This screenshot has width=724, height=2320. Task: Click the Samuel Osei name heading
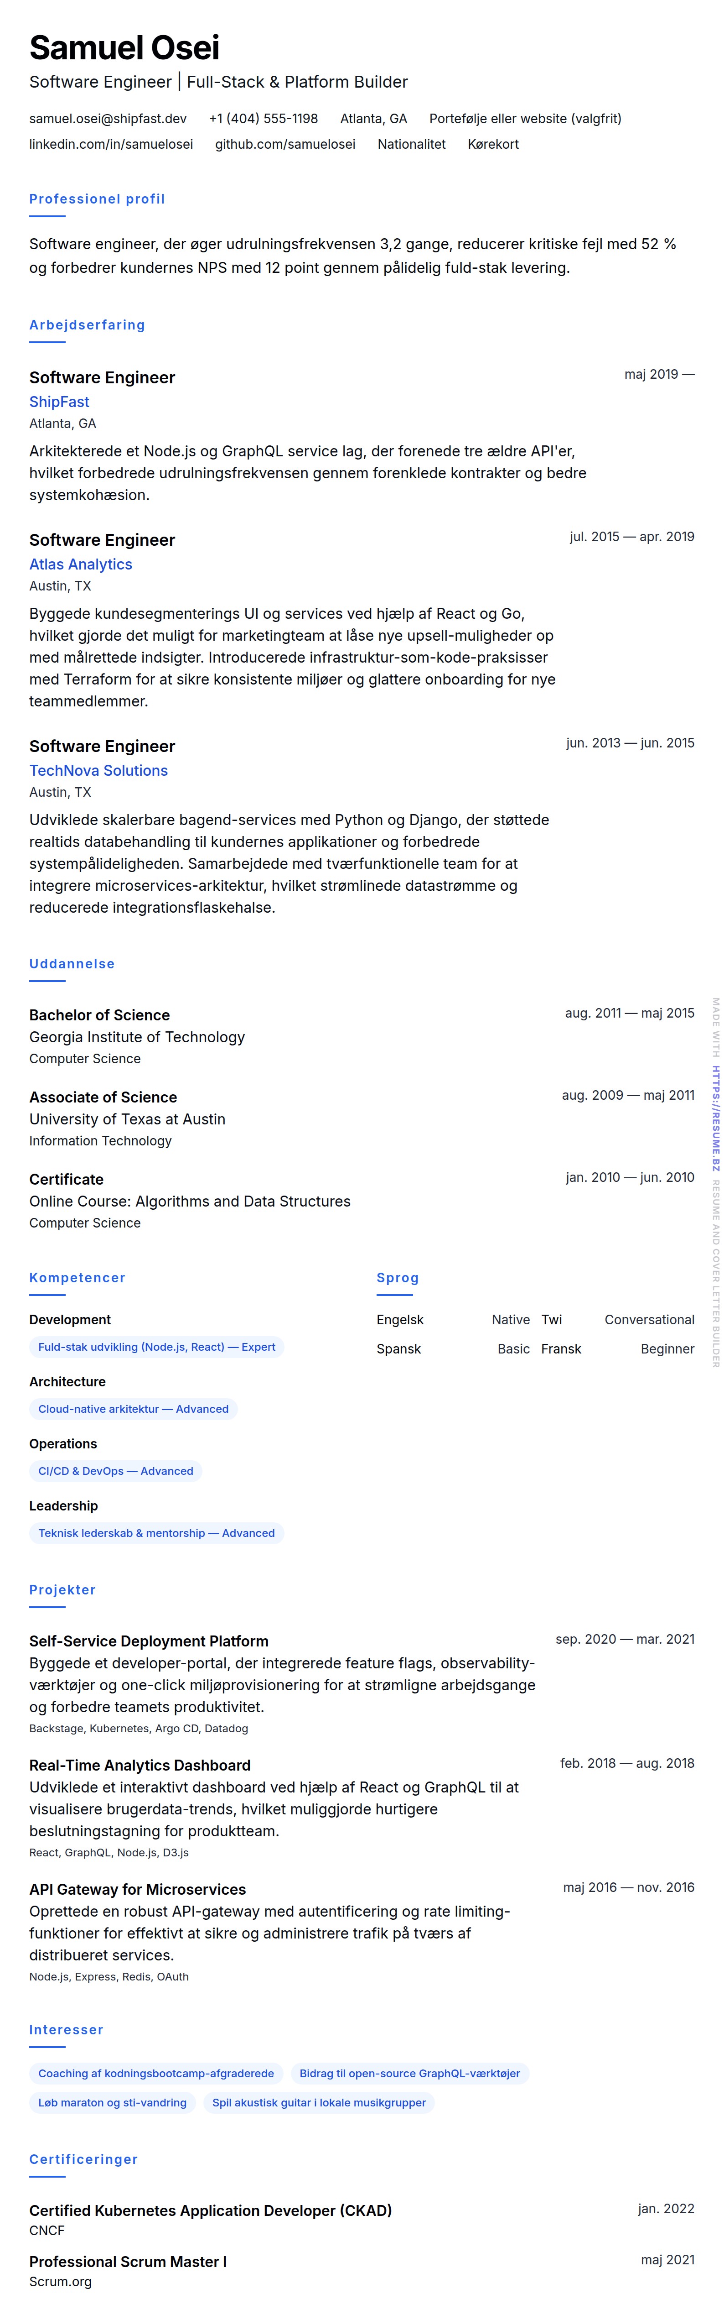(x=124, y=48)
